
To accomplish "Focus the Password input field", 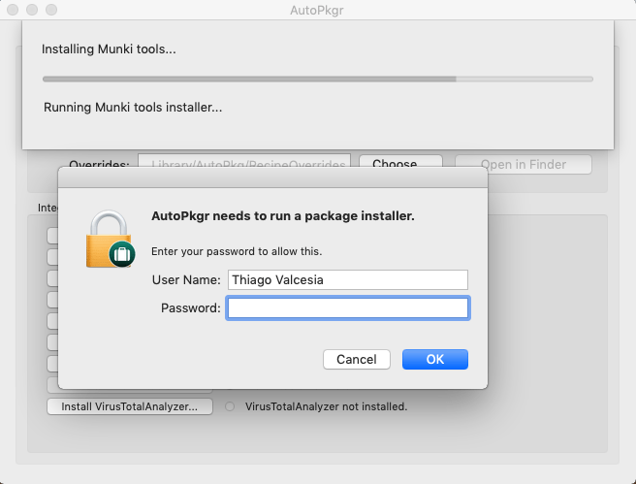I will 347,308.
